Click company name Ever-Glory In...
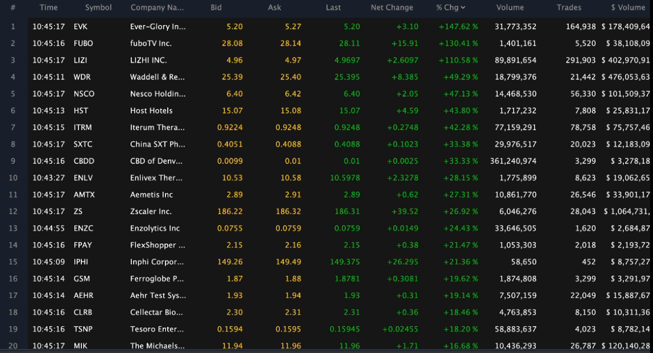 tap(158, 27)
